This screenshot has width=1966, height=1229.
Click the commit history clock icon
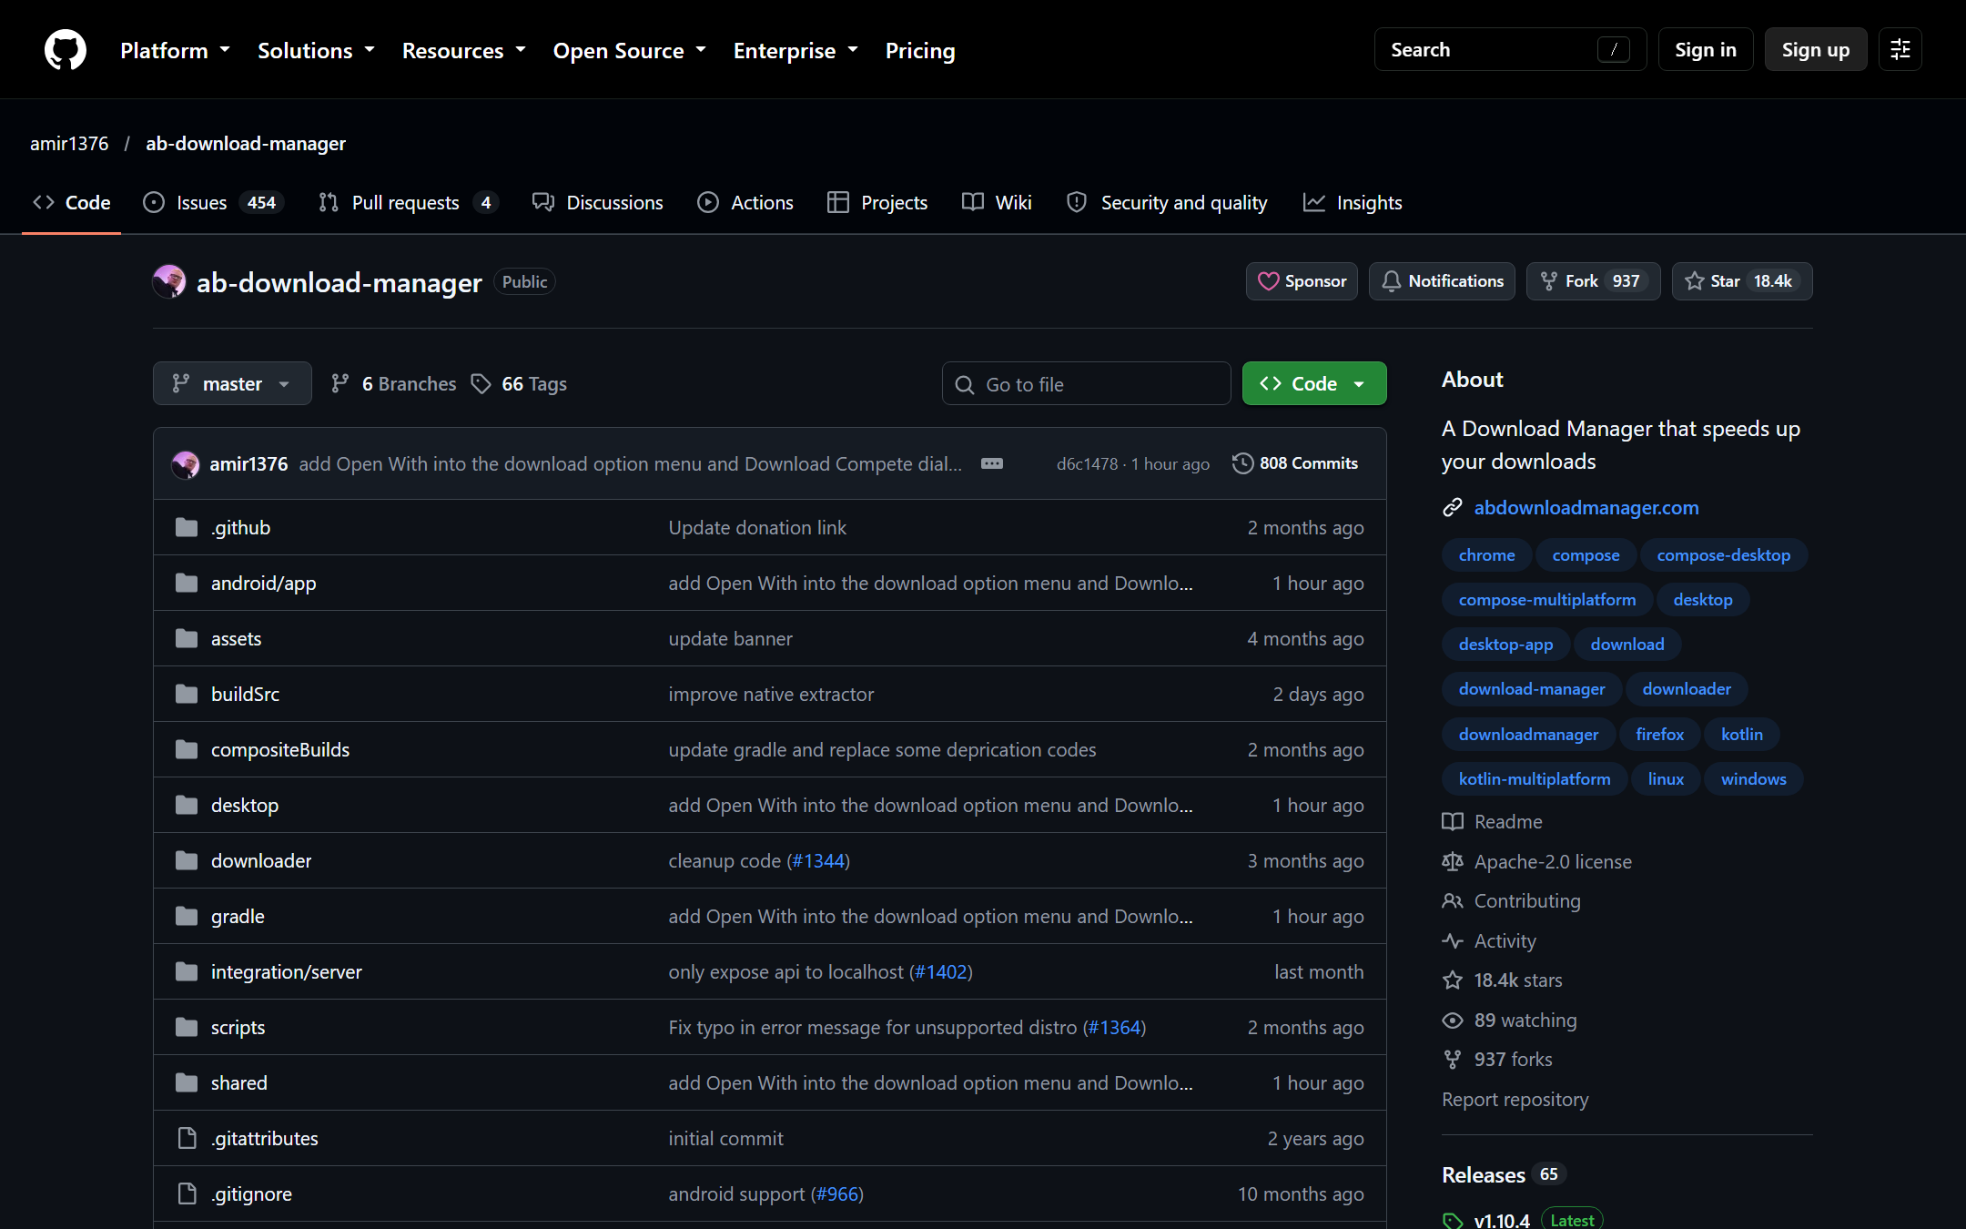(x=1242, y=463)
